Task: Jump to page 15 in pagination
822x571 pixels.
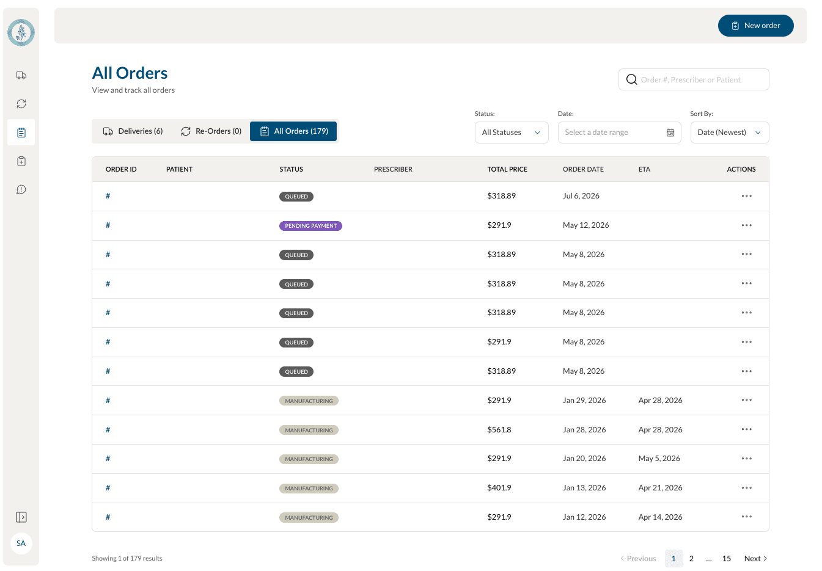Action: click(x=727, y=558)
